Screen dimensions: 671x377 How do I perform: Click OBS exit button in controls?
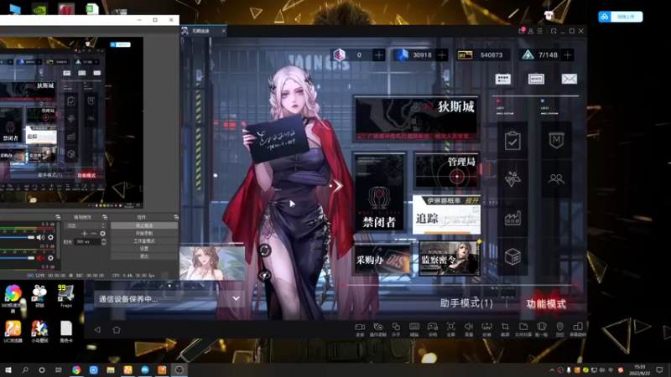tap(144, 256)
